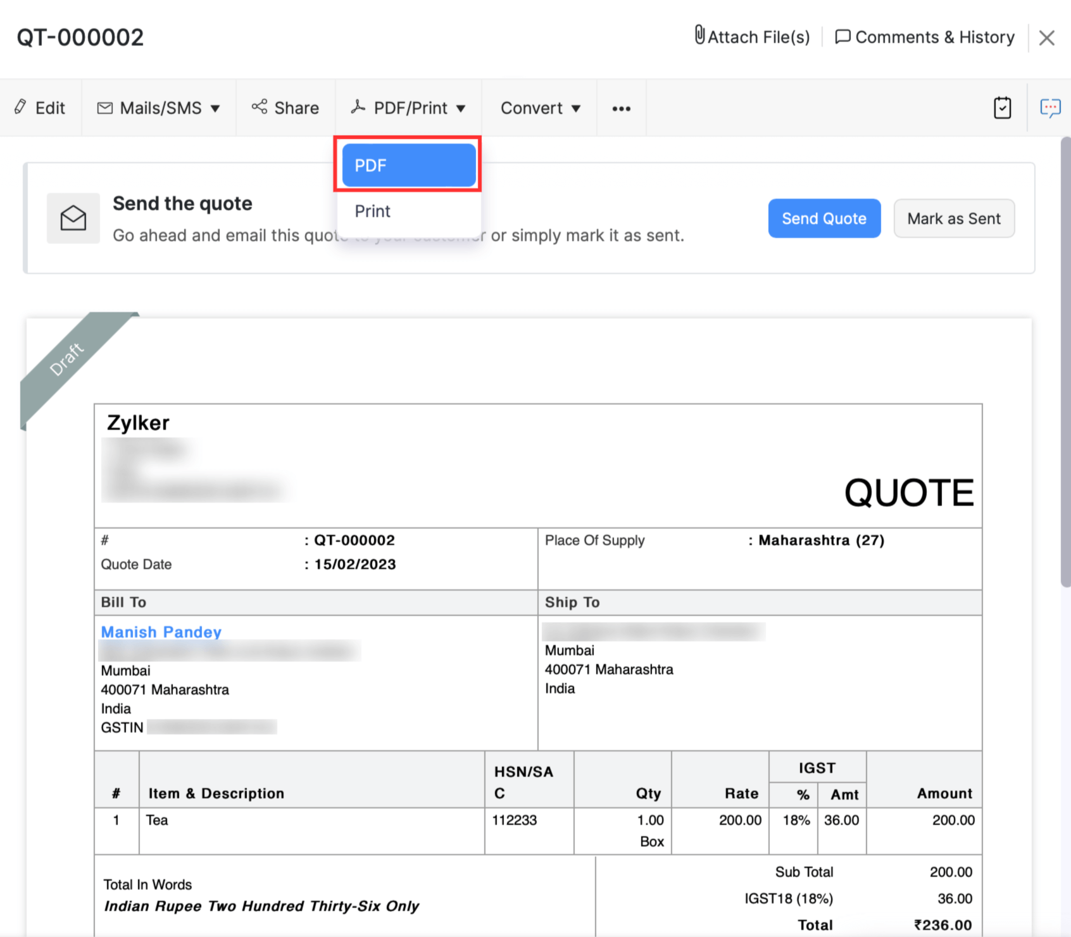The height and width of the screenshot is (937, 1071).
Task: Open the Manish Pandey contact link
Action: coord(161,631)
